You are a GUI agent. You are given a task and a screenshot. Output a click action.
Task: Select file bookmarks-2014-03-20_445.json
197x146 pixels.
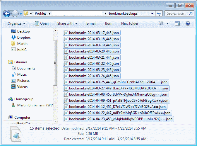point(92,51)
